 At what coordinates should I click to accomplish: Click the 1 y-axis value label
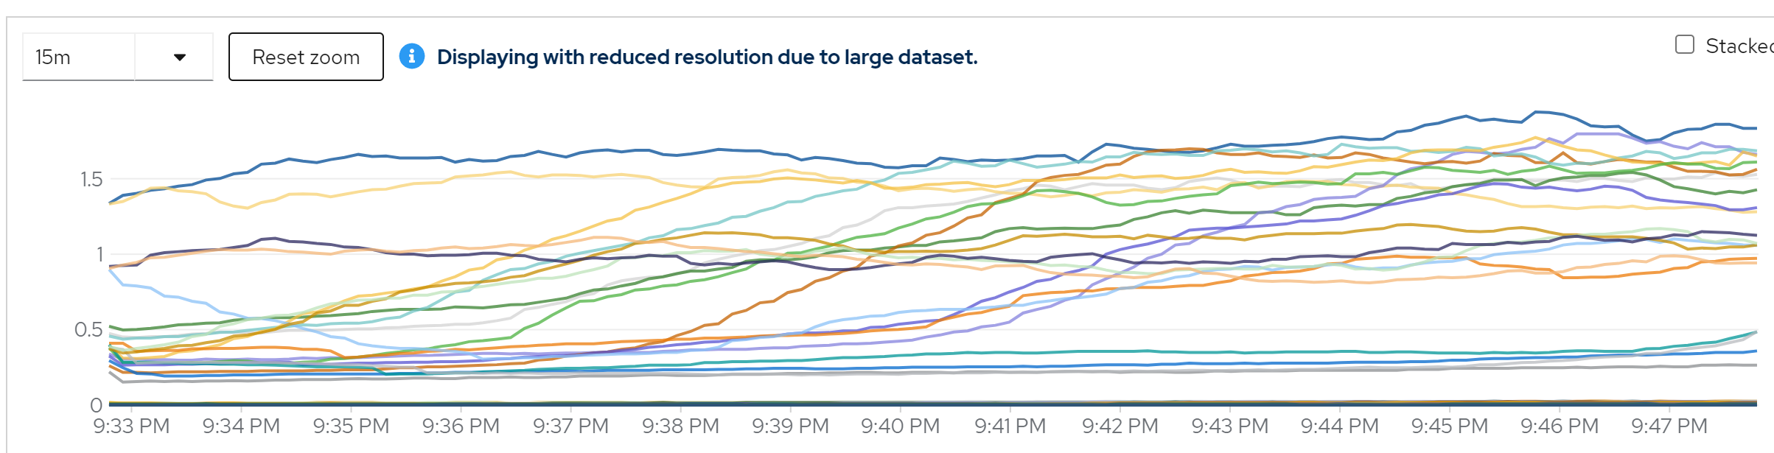click(x=99, y=255)
